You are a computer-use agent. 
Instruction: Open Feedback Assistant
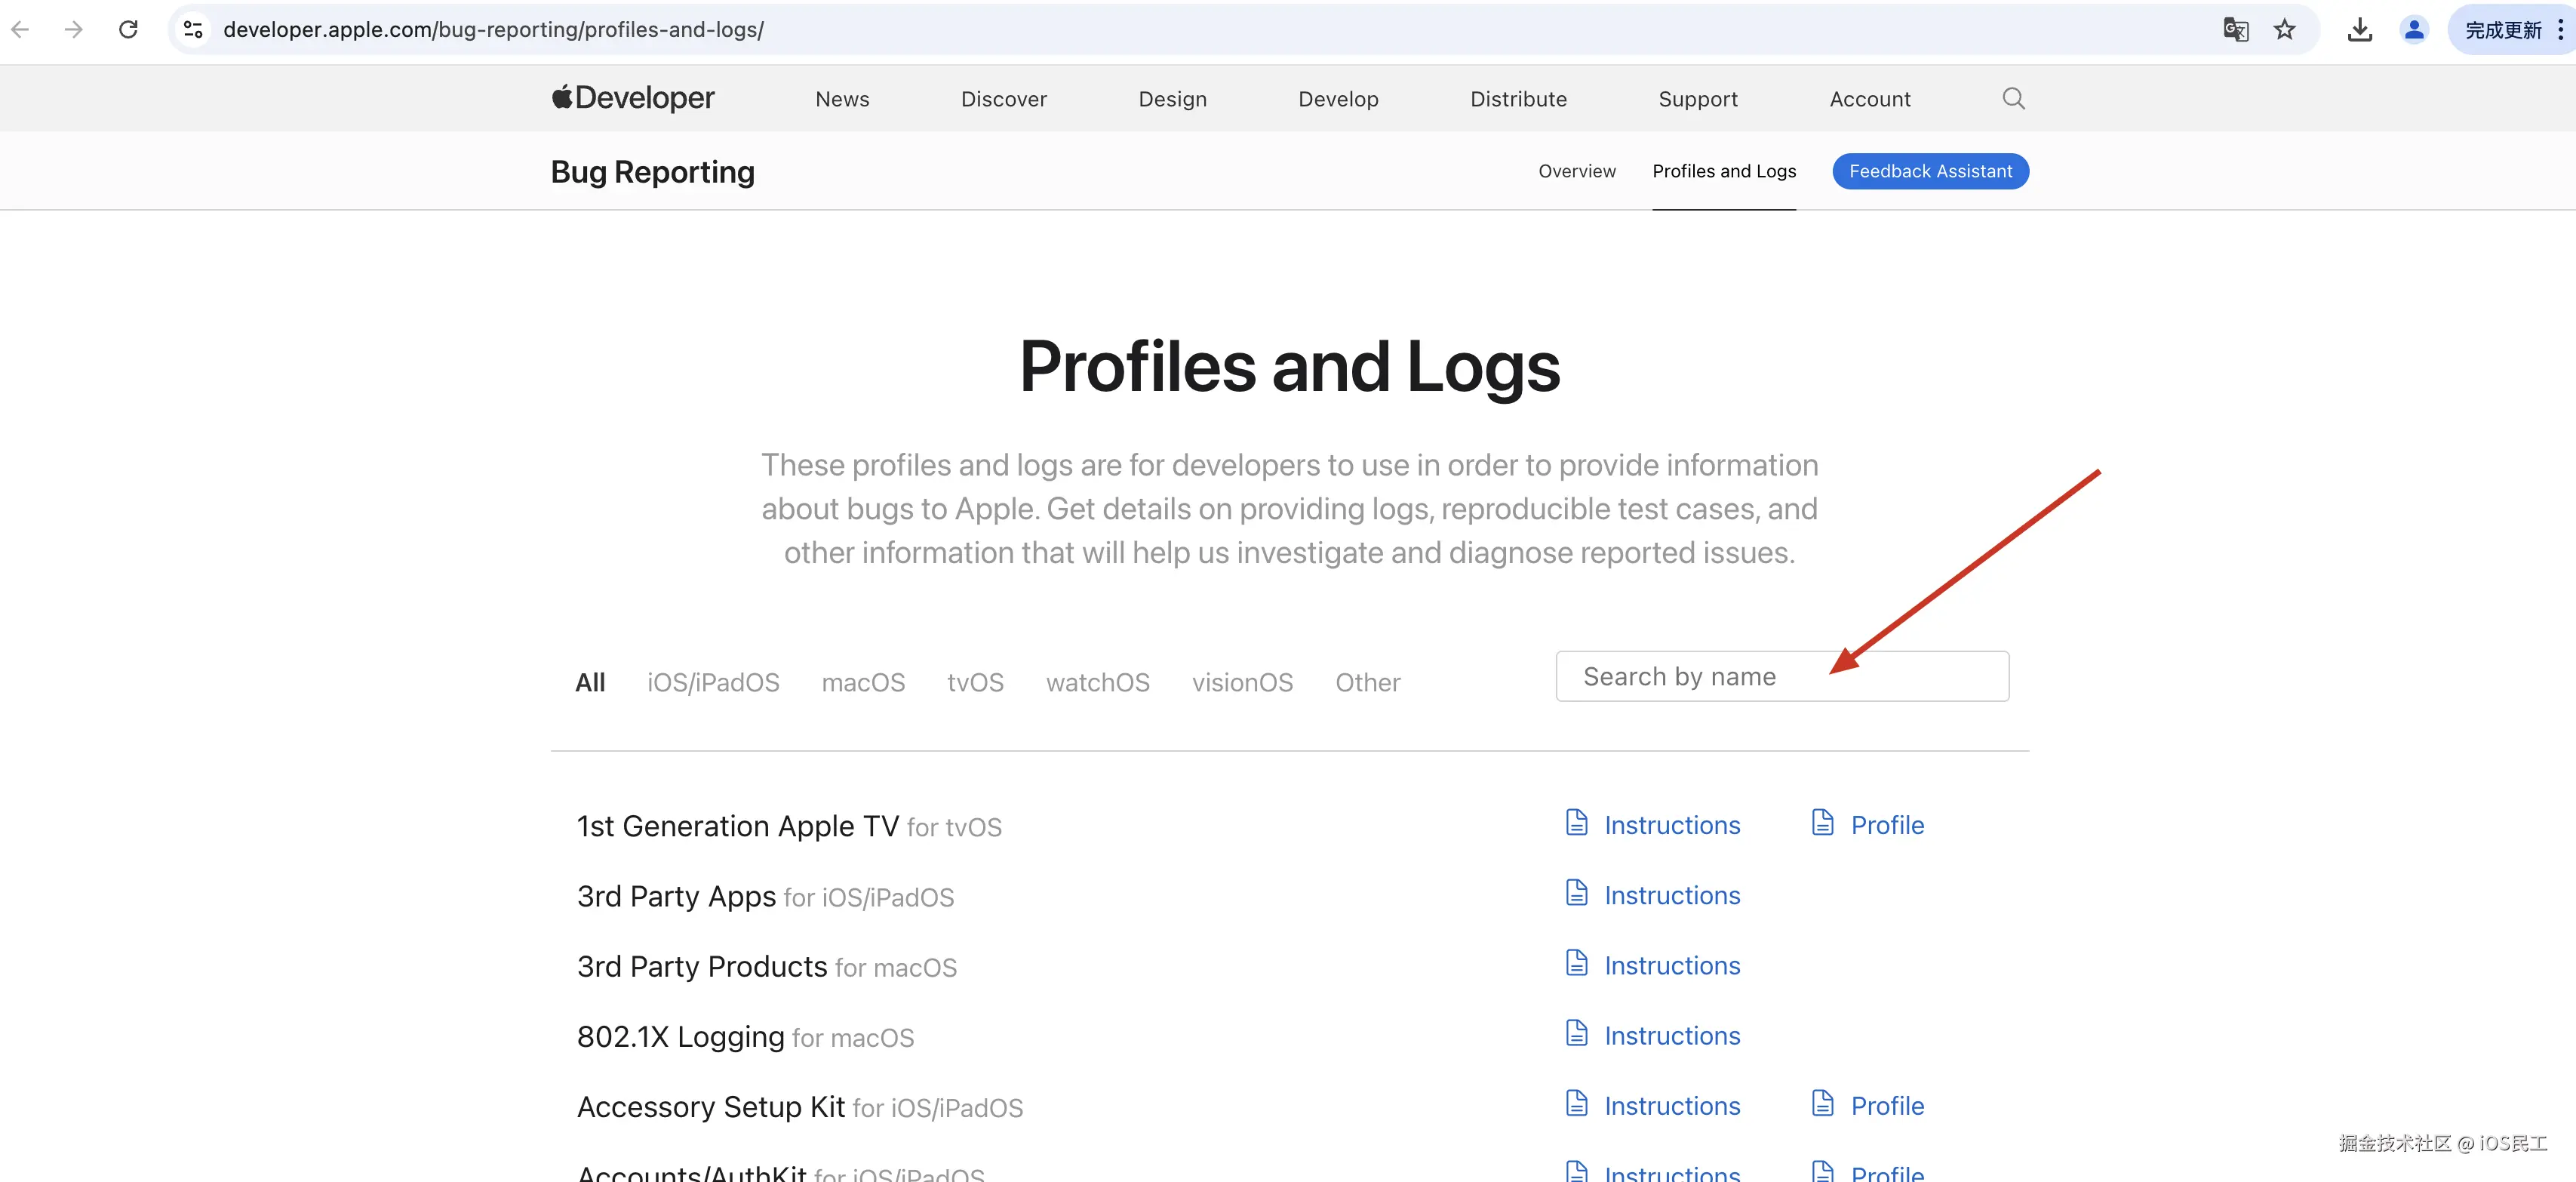pos(1930,171)
